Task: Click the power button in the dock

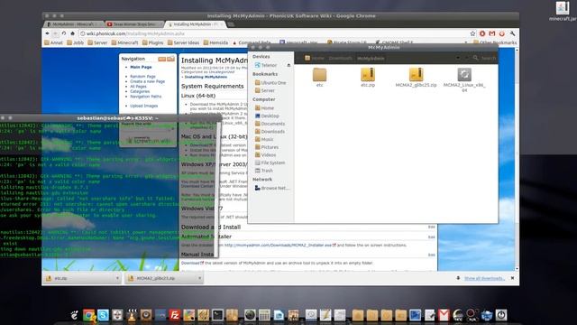Action: click(501, 315)
